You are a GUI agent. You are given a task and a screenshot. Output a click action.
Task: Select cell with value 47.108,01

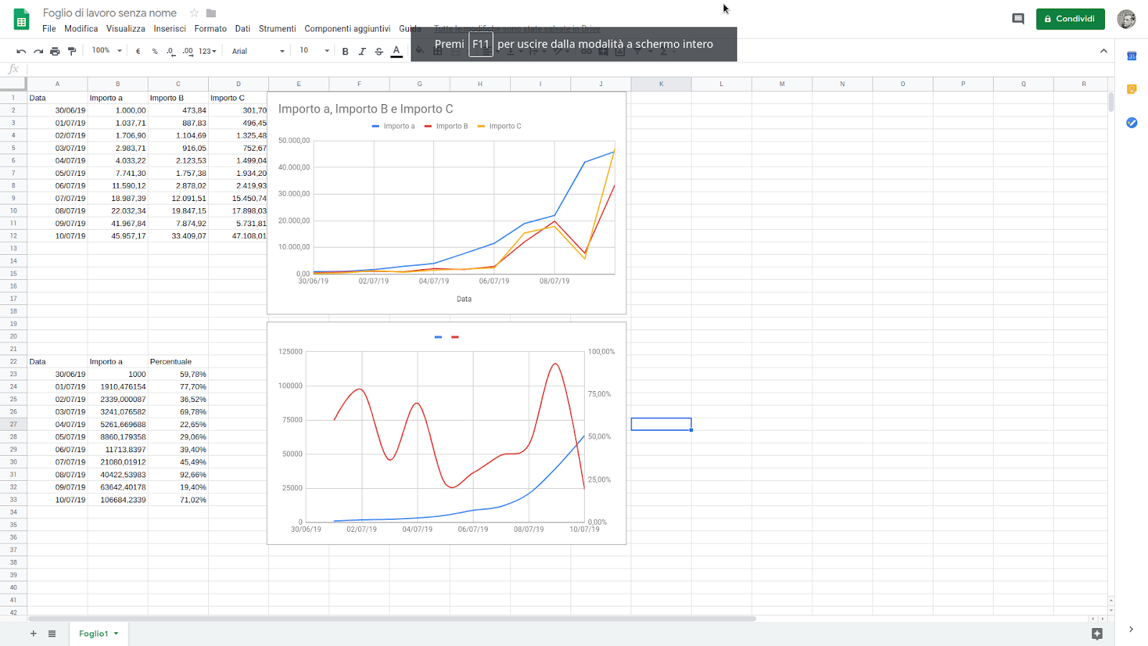(238, 236)
